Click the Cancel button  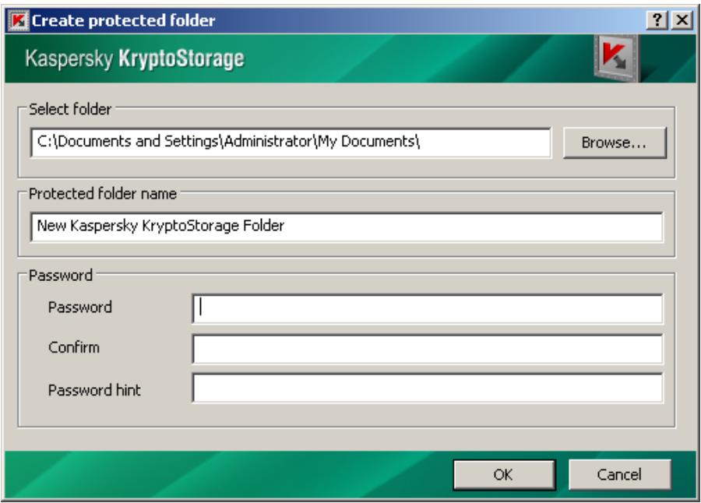619,474
